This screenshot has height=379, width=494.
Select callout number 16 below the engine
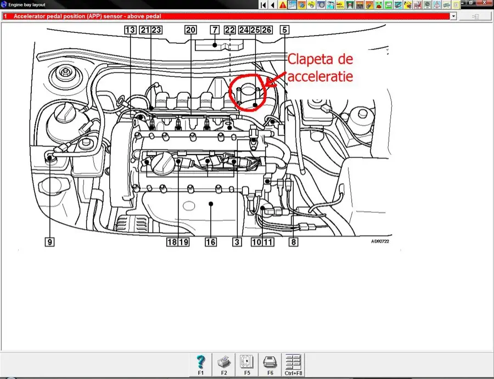point(210,241)
